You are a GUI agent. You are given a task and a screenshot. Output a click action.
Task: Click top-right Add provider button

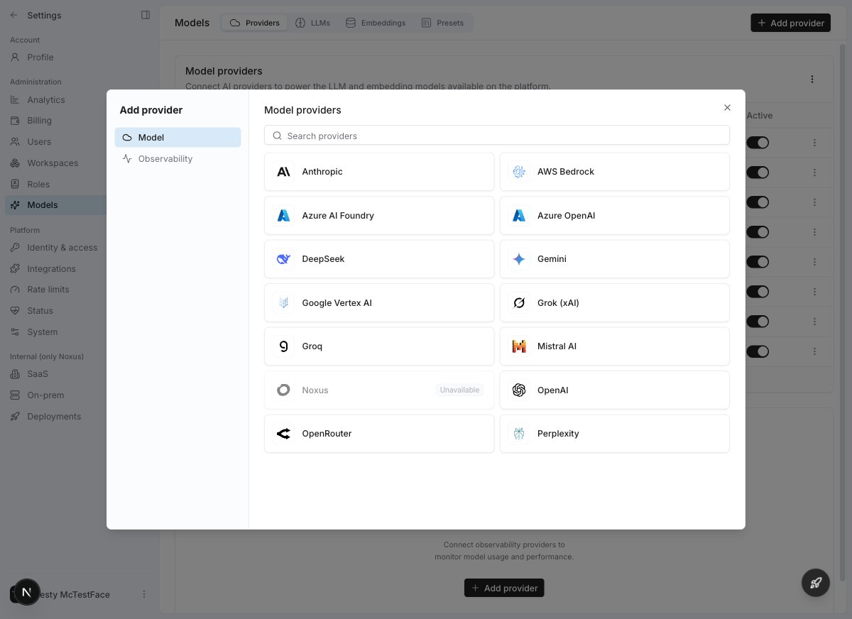790,23
